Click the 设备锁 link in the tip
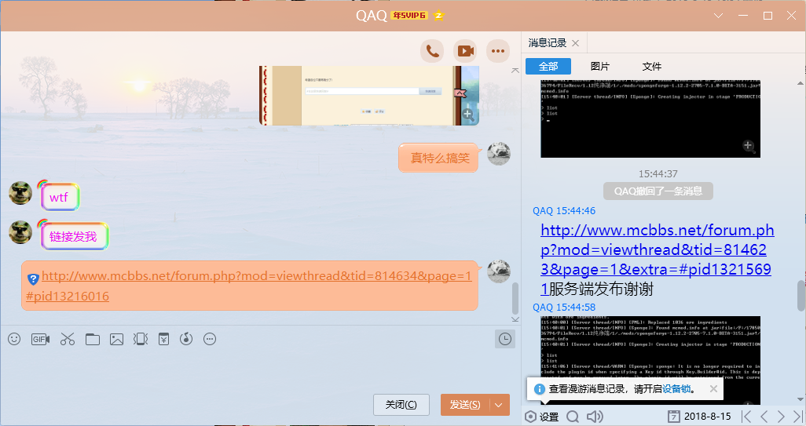Viewport: 806px width, 426px height. pos(676,389)
